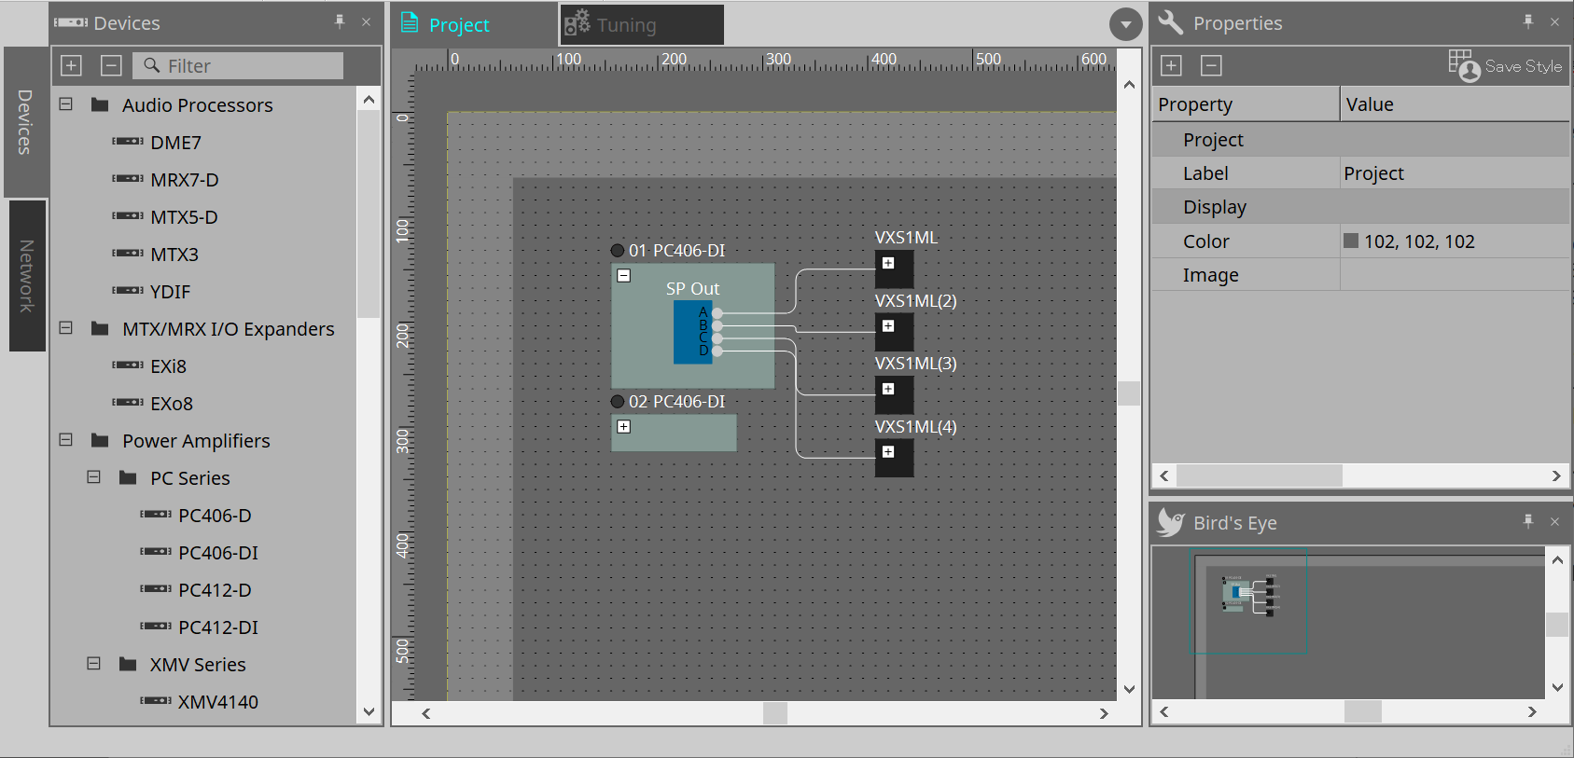
Task: Expand all property groups
Action: point(1172,65)
